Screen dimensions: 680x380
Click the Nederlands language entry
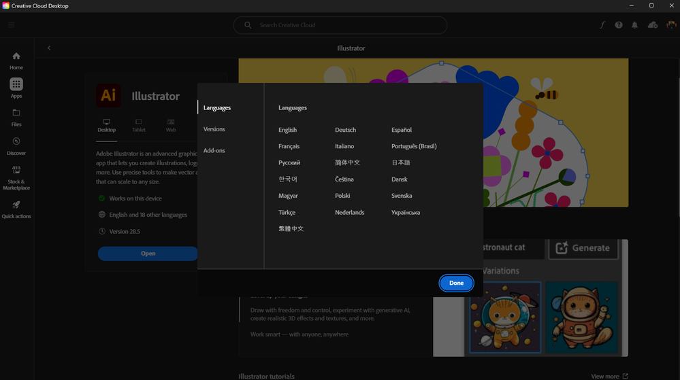click(350, 212)
